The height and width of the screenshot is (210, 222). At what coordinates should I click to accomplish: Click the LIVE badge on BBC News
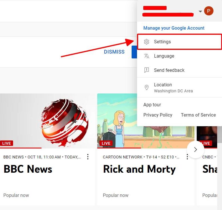(x=7, y=143)
